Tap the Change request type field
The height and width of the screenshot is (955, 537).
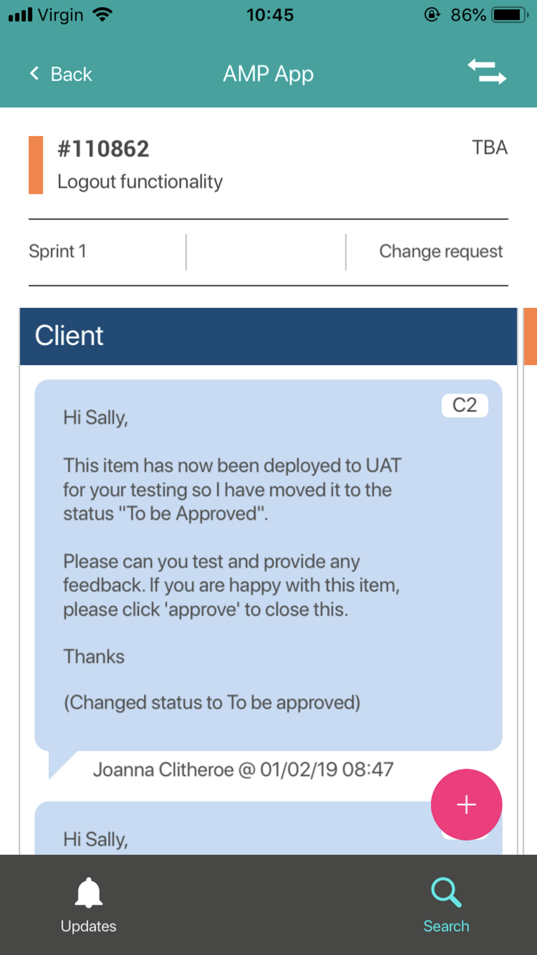(x=441, y=251)
